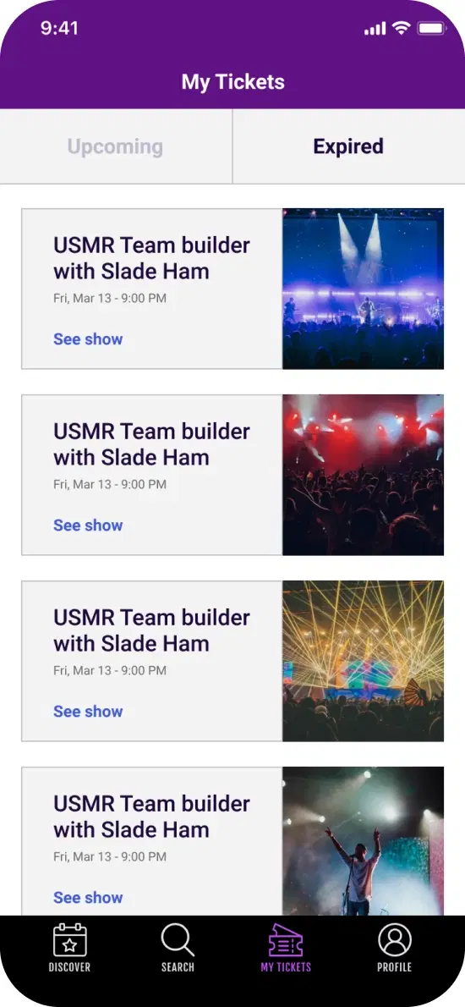Tap the cellular signal bars icon
This screenshot has height=1007, width=465.
(x=375, y=28)
